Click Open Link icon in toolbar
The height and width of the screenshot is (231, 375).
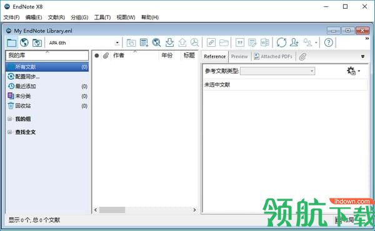pyautogui.click(x=211, y=42)
